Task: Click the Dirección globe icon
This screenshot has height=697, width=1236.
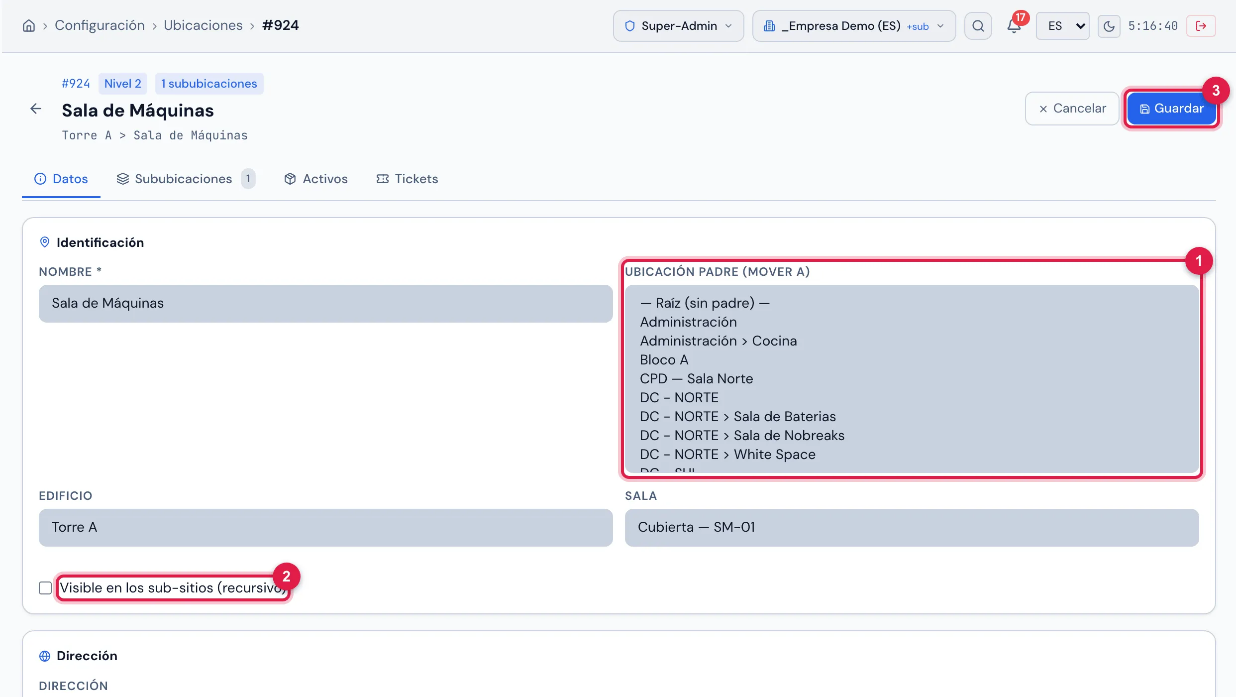Action: [45, 656]
